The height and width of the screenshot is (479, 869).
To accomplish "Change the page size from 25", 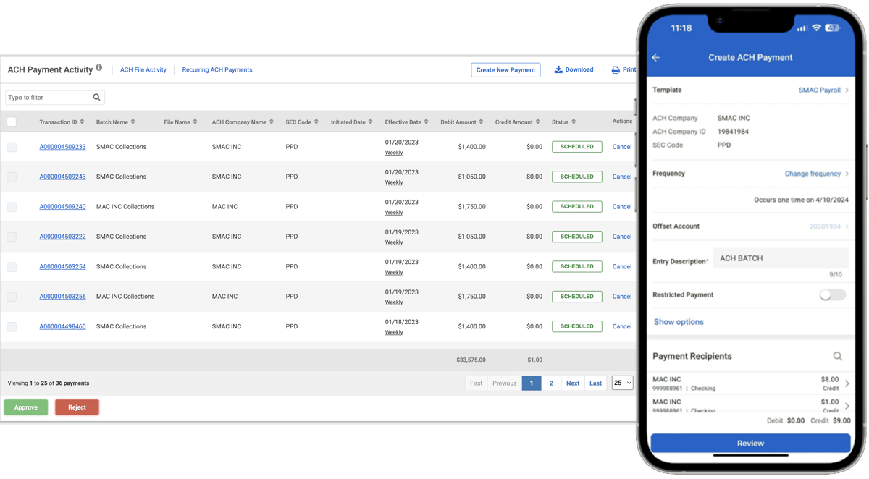I will tap(621, 383).
